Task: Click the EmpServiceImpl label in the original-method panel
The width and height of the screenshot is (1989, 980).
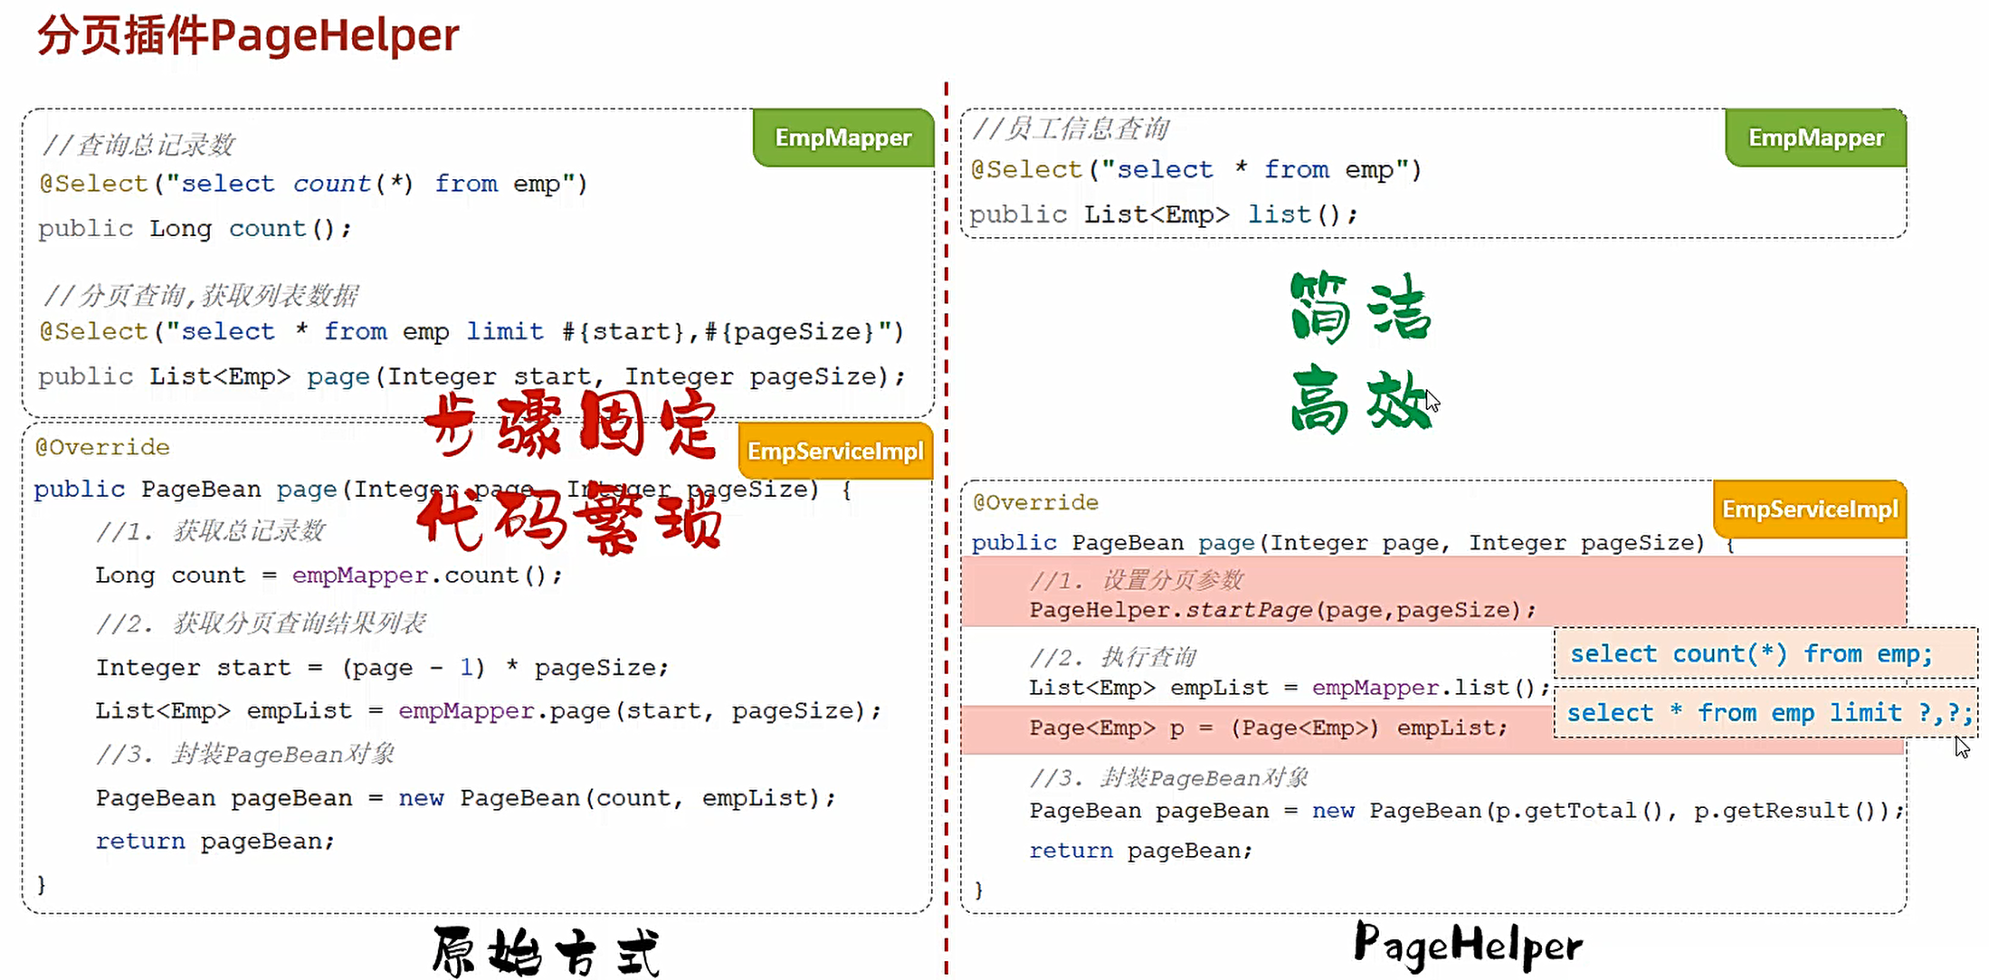Action: 835,451
